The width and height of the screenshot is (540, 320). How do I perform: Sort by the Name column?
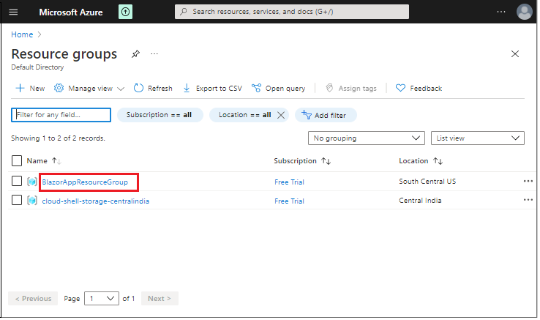44,160
